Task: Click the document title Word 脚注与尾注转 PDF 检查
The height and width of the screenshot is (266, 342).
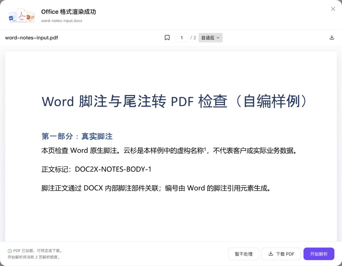Action: 174,101
